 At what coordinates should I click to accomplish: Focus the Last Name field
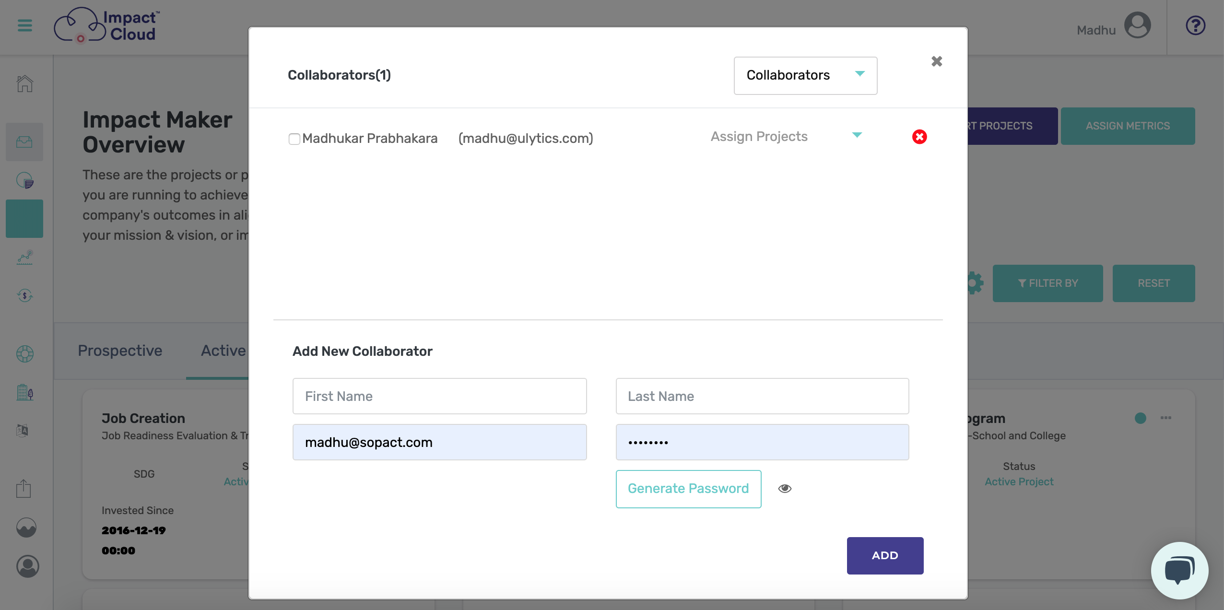(x=763, y=396)
